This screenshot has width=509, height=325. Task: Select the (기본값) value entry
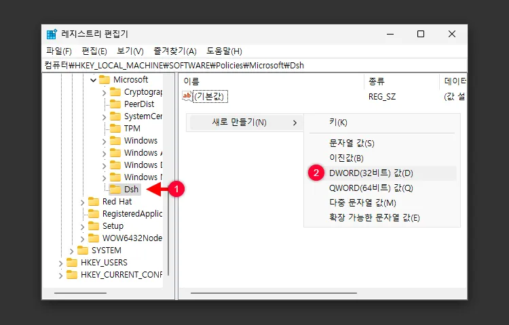tap(210, 96)
